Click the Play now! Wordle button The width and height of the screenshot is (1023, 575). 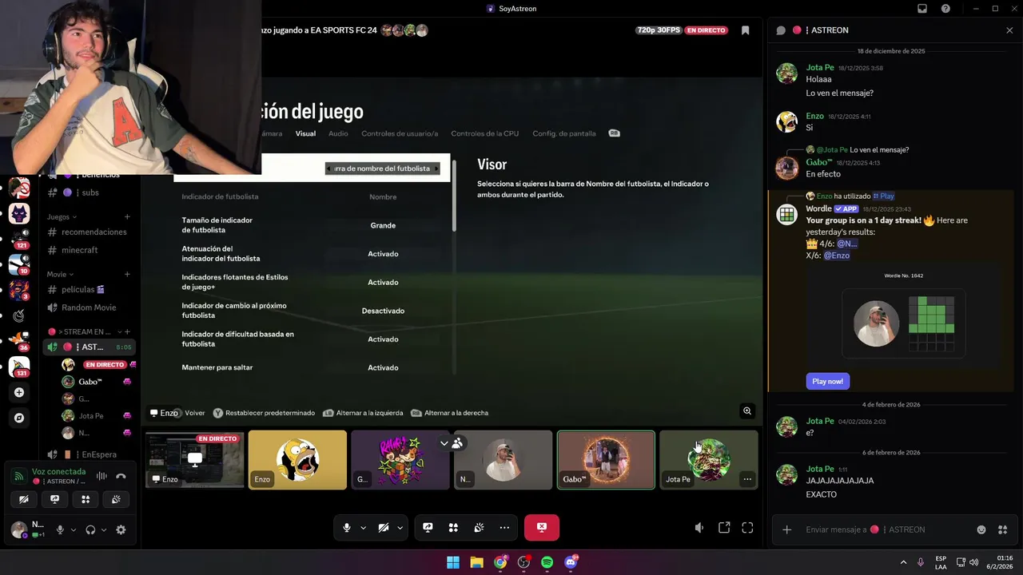(827, 381)
